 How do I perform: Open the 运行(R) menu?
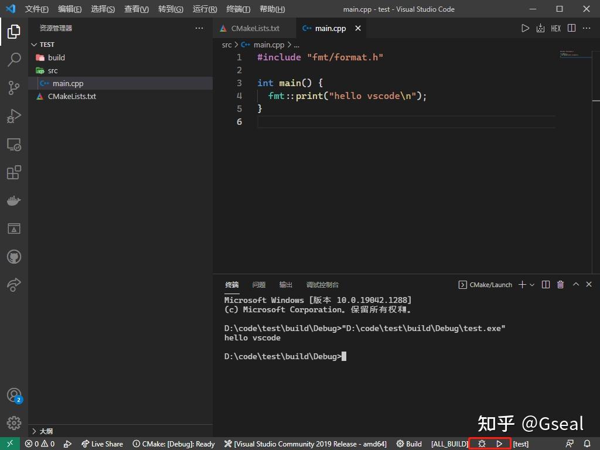[204, 9]
